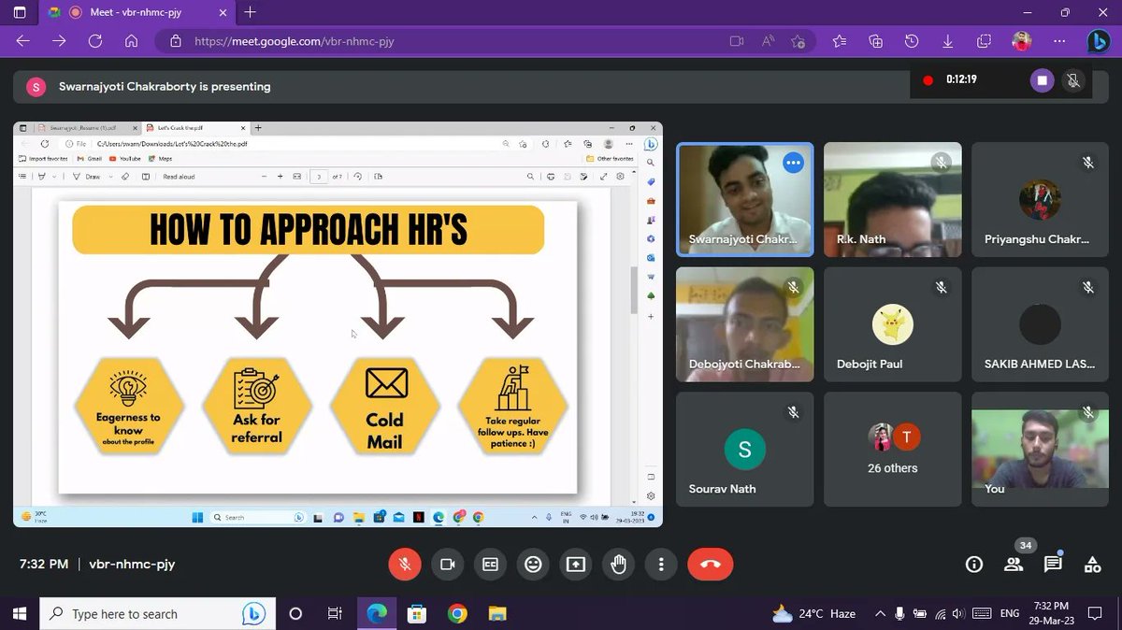Image resolution: width=1122 pixels, height=630 pixels.
Task: Open Meet's more options menu
Action: [x=661, y=564]
